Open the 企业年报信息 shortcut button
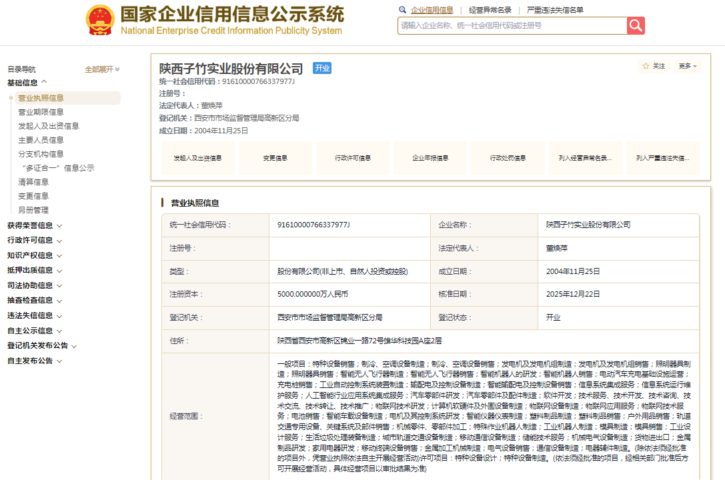 point(430,159)
